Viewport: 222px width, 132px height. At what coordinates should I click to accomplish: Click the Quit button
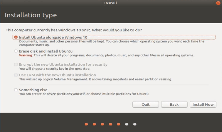click(145, 105)
